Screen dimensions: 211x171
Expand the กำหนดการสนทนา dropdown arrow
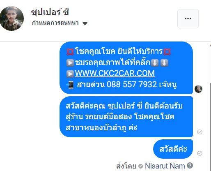click(x=85, y=23)
